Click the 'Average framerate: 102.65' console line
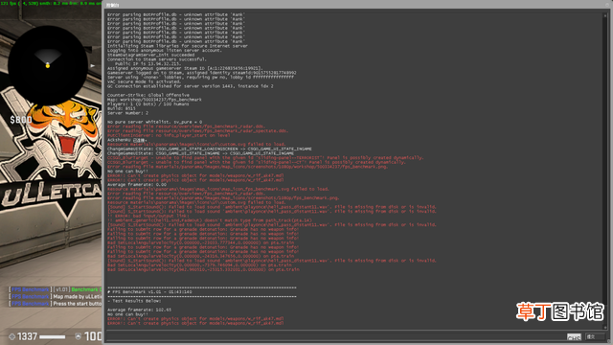 pos(139,310)
